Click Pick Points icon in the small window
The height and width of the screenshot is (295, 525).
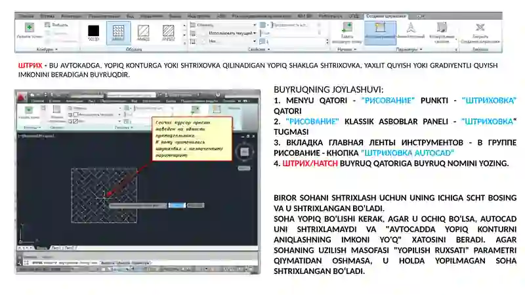pyautogui.click(x=29, y=110)
